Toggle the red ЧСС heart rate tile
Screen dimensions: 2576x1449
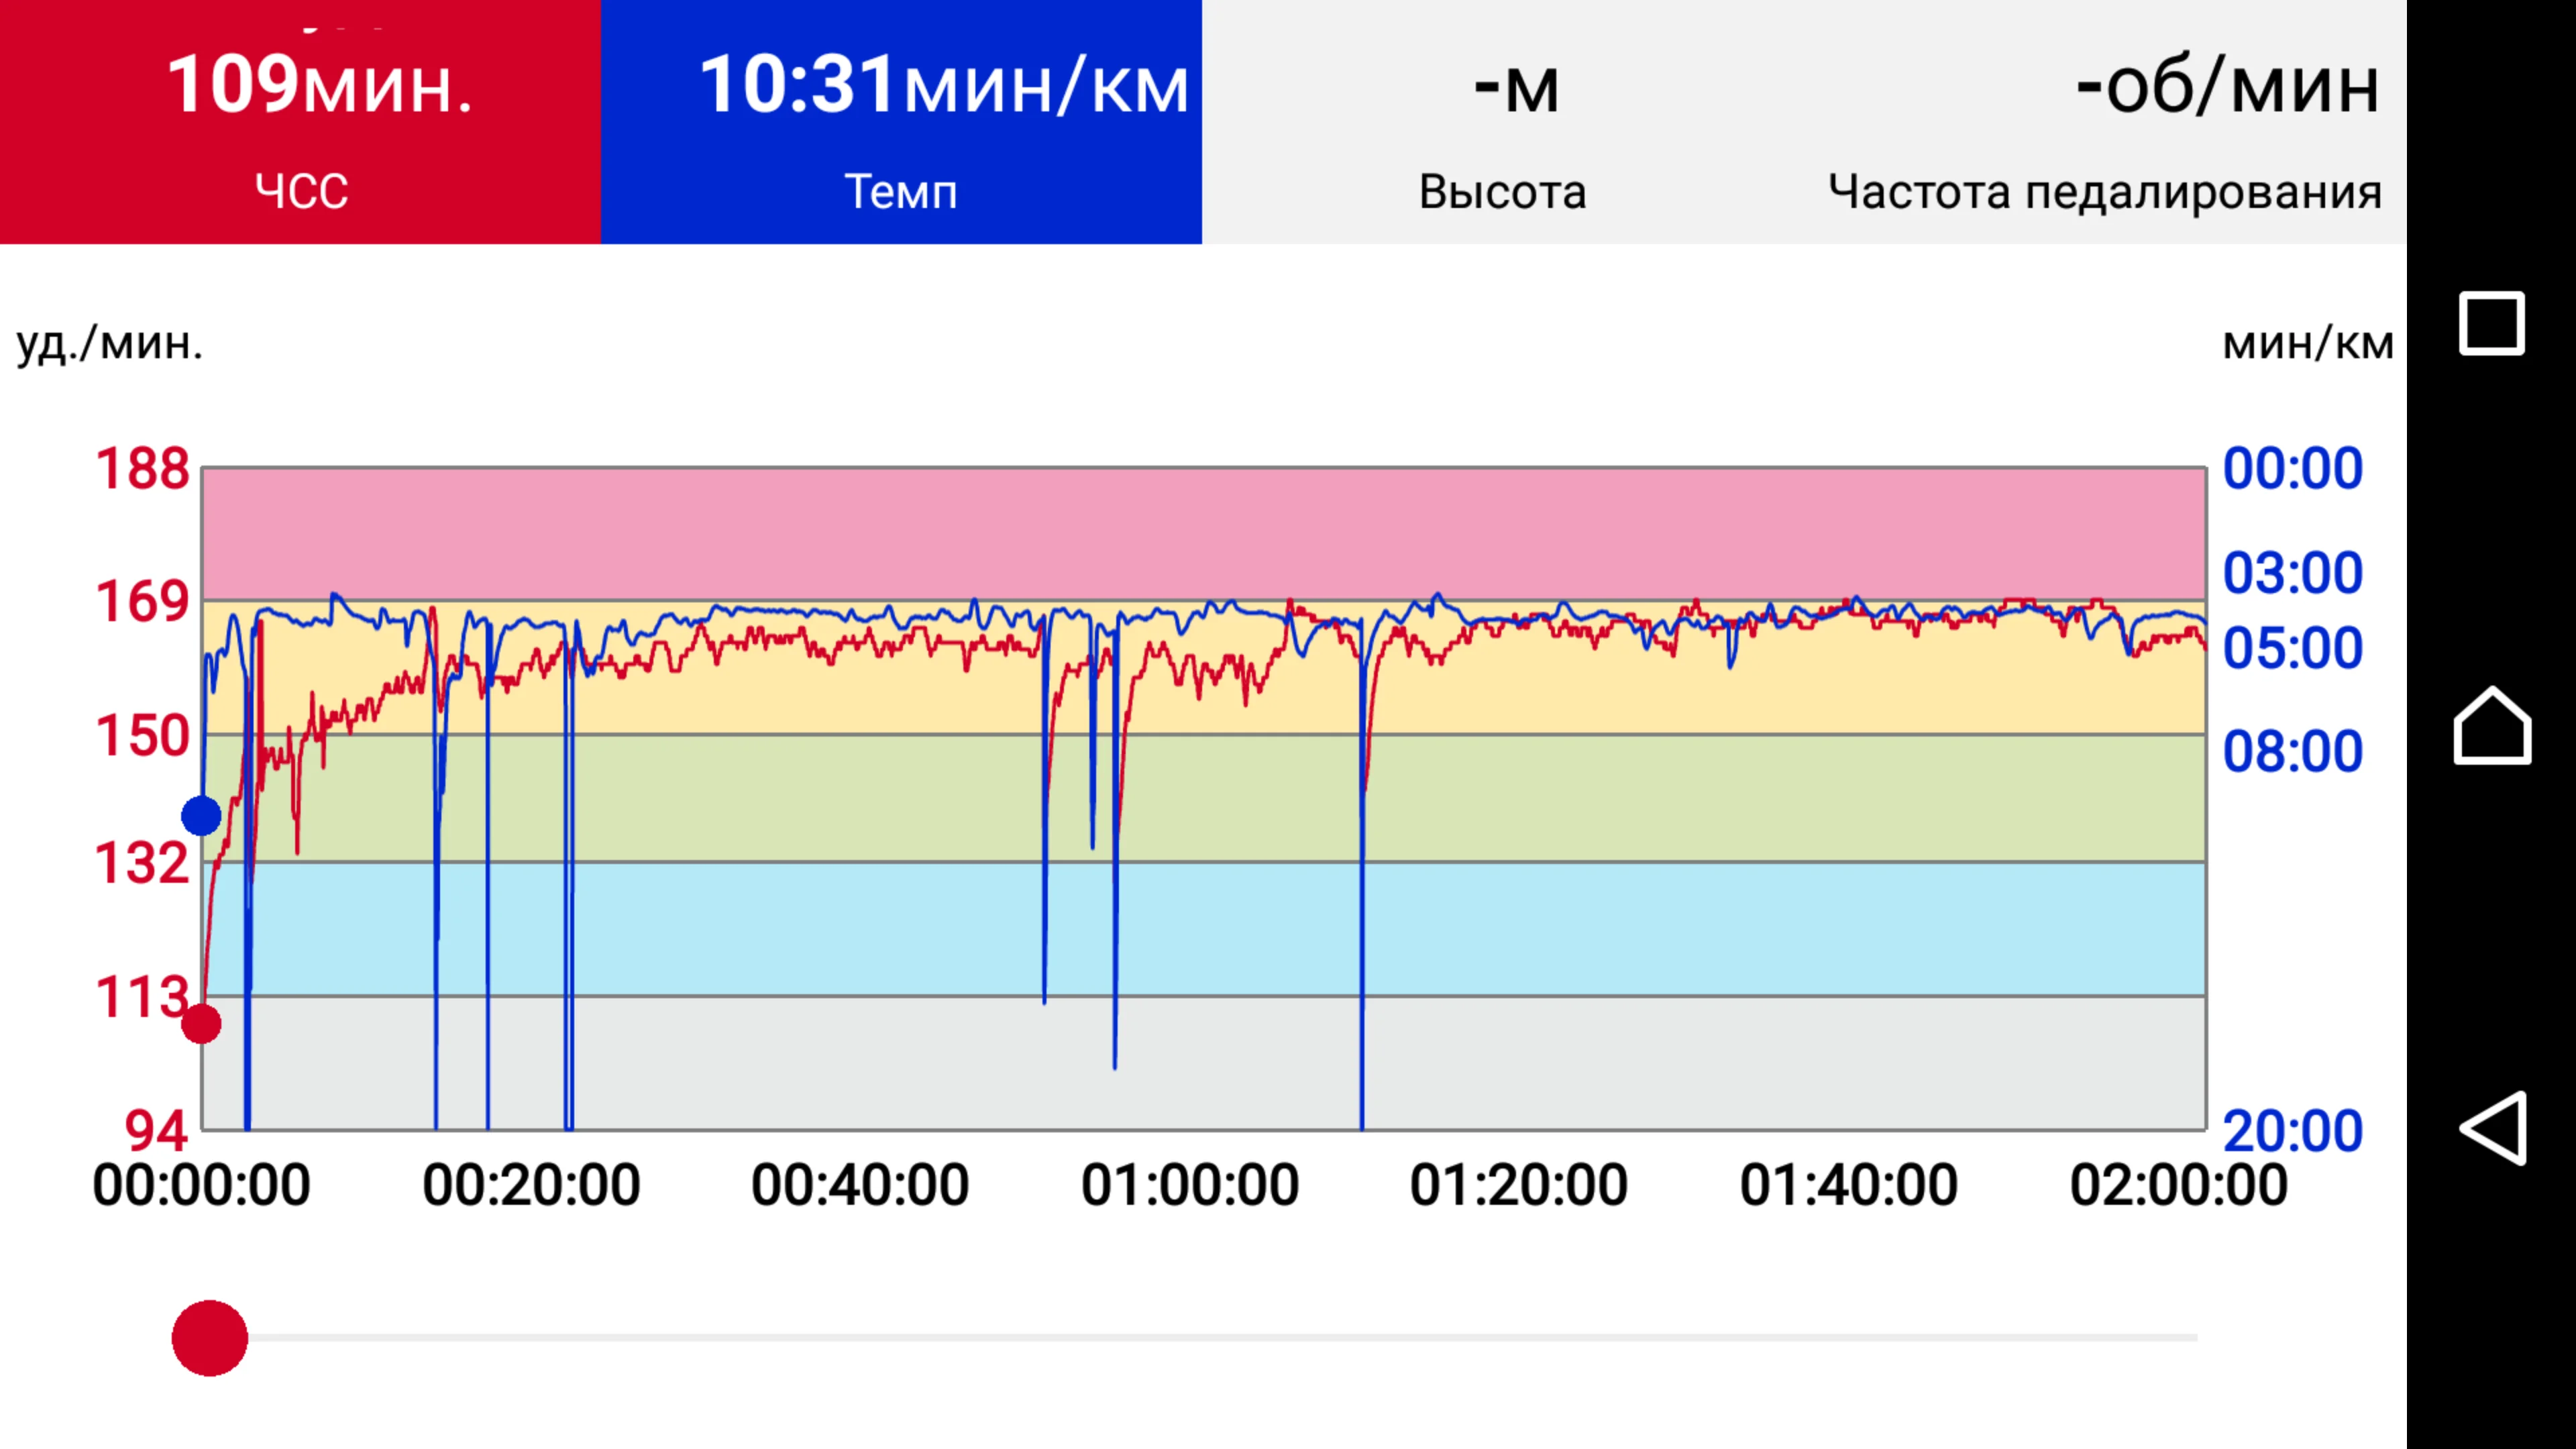(300, 122)
